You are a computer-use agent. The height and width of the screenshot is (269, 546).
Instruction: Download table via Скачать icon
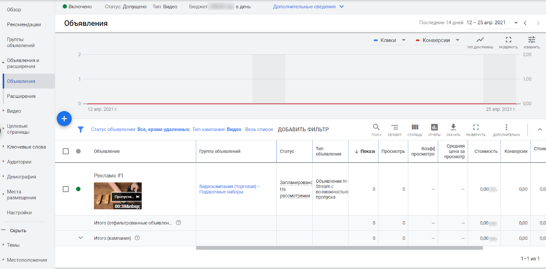coord(453,128)
